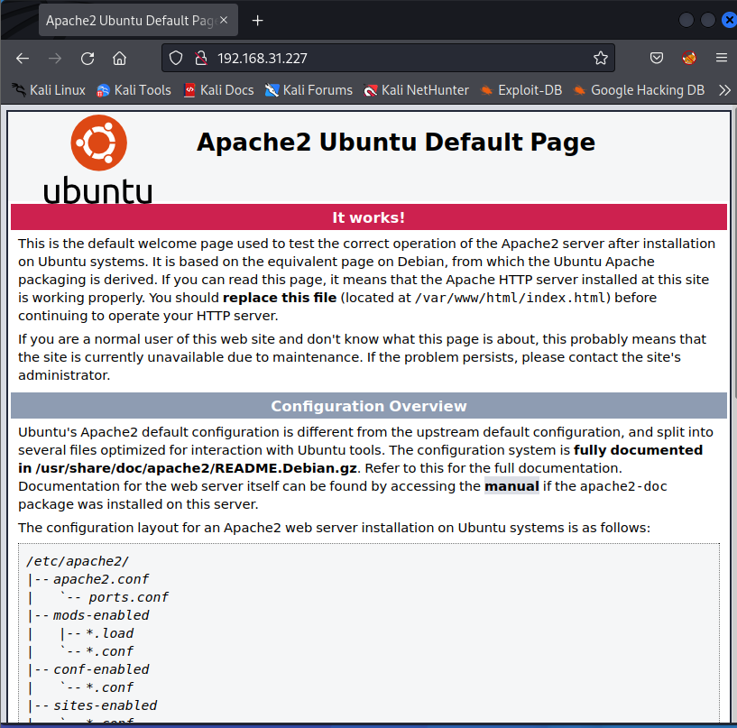The height and width of the screenshot is (728, 737).
Task: Focus the address bar showing 192.168.31.227
Action: tap(388, 59)
